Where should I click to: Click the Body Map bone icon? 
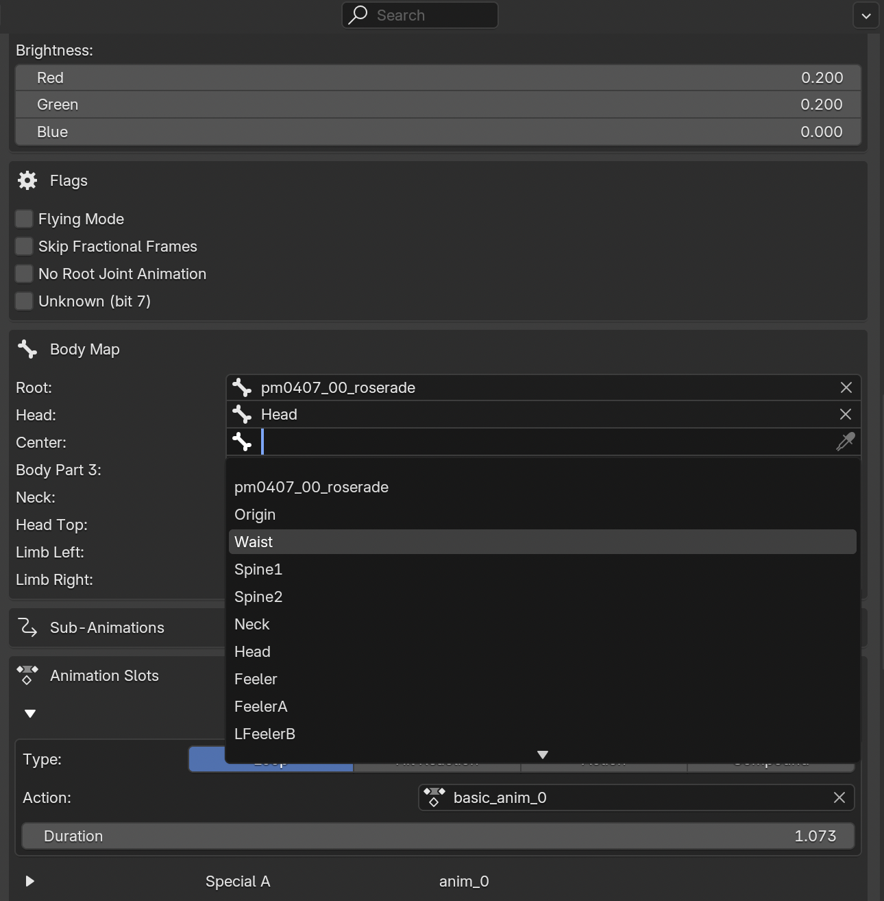27,349
